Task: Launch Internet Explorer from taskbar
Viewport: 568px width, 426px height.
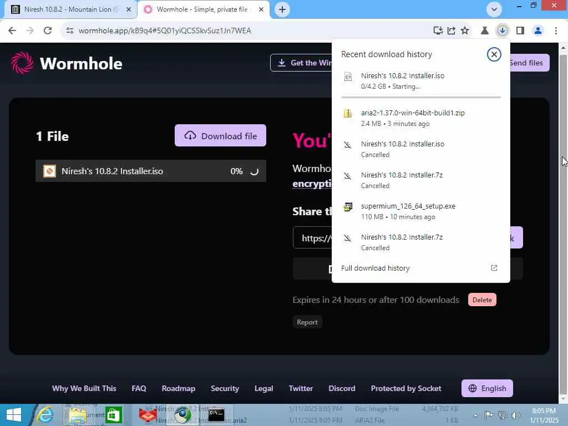Action: tap(45, 415)
